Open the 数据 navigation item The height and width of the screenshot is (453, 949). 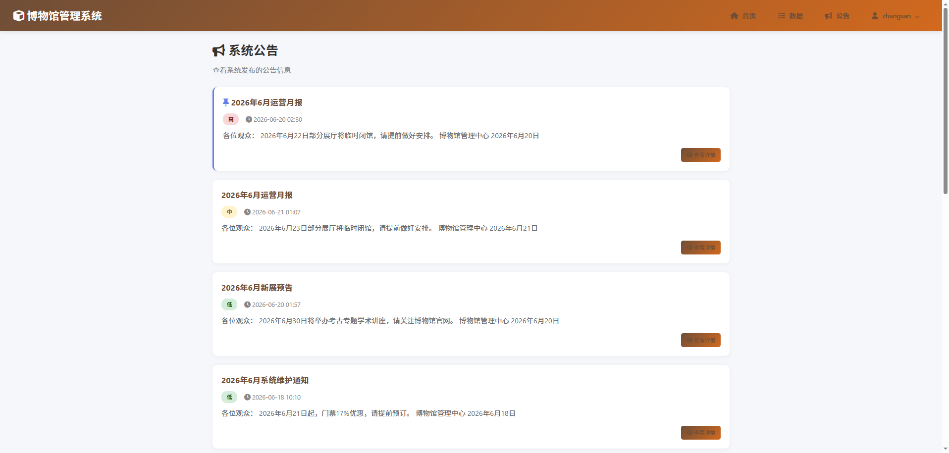coord(790,16)
